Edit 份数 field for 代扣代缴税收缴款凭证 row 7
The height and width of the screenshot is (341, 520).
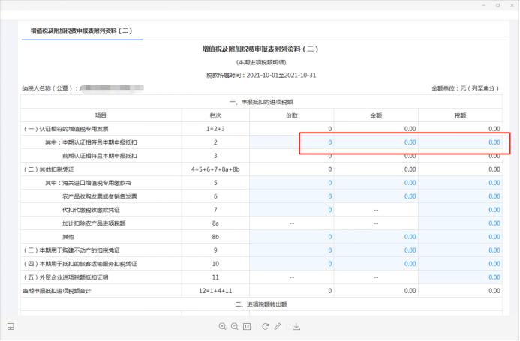tap(291, 210)
